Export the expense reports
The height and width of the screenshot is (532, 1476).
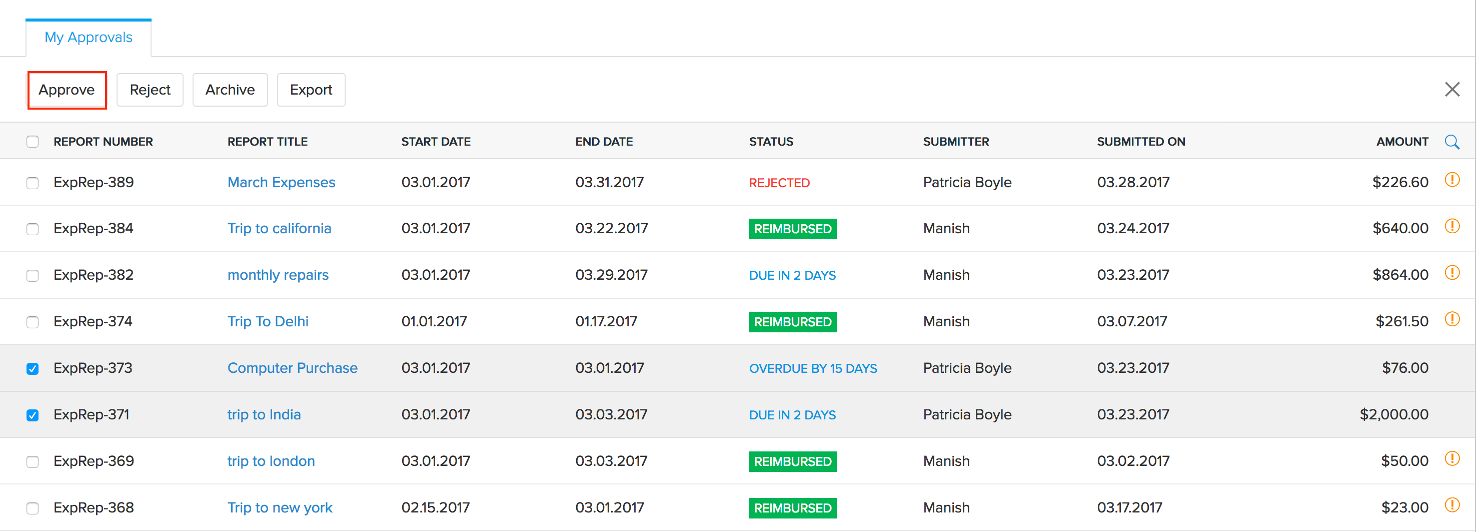[311, 90]
